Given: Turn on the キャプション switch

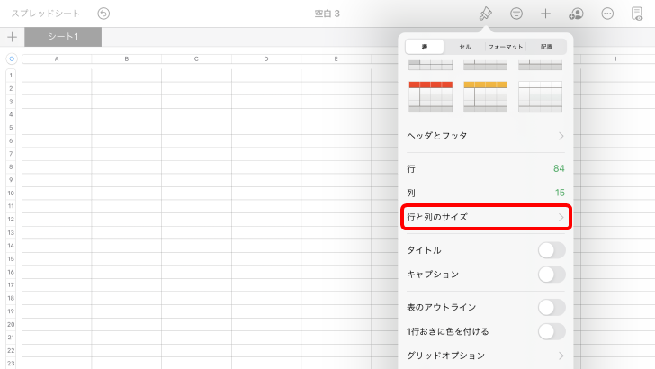Looking at the screenshot, I should pos(551,274).
